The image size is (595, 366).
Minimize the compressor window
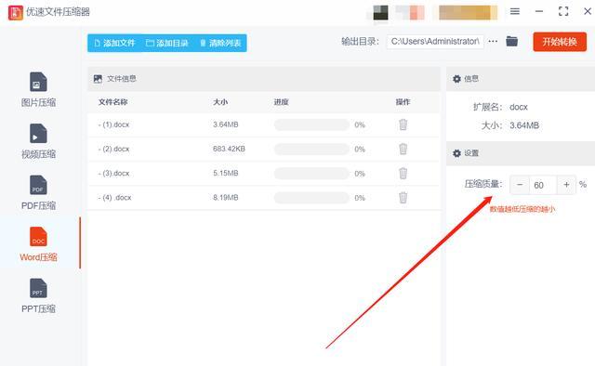[539, 11]
